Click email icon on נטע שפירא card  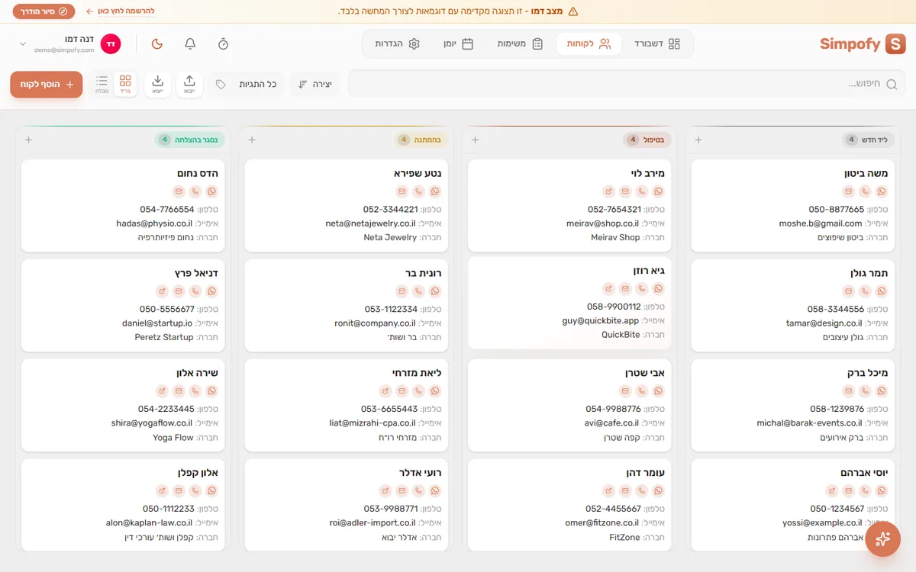coord(402,192)
